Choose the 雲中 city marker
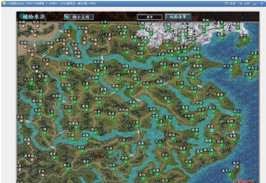This screenshot has height=183, width=266. coord(105,26)
